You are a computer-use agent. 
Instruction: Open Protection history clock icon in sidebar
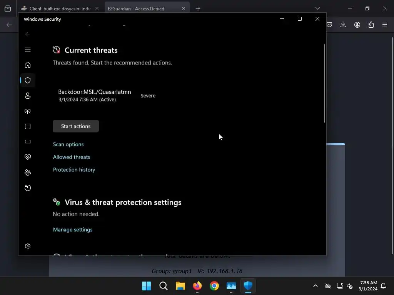(28, 188)
